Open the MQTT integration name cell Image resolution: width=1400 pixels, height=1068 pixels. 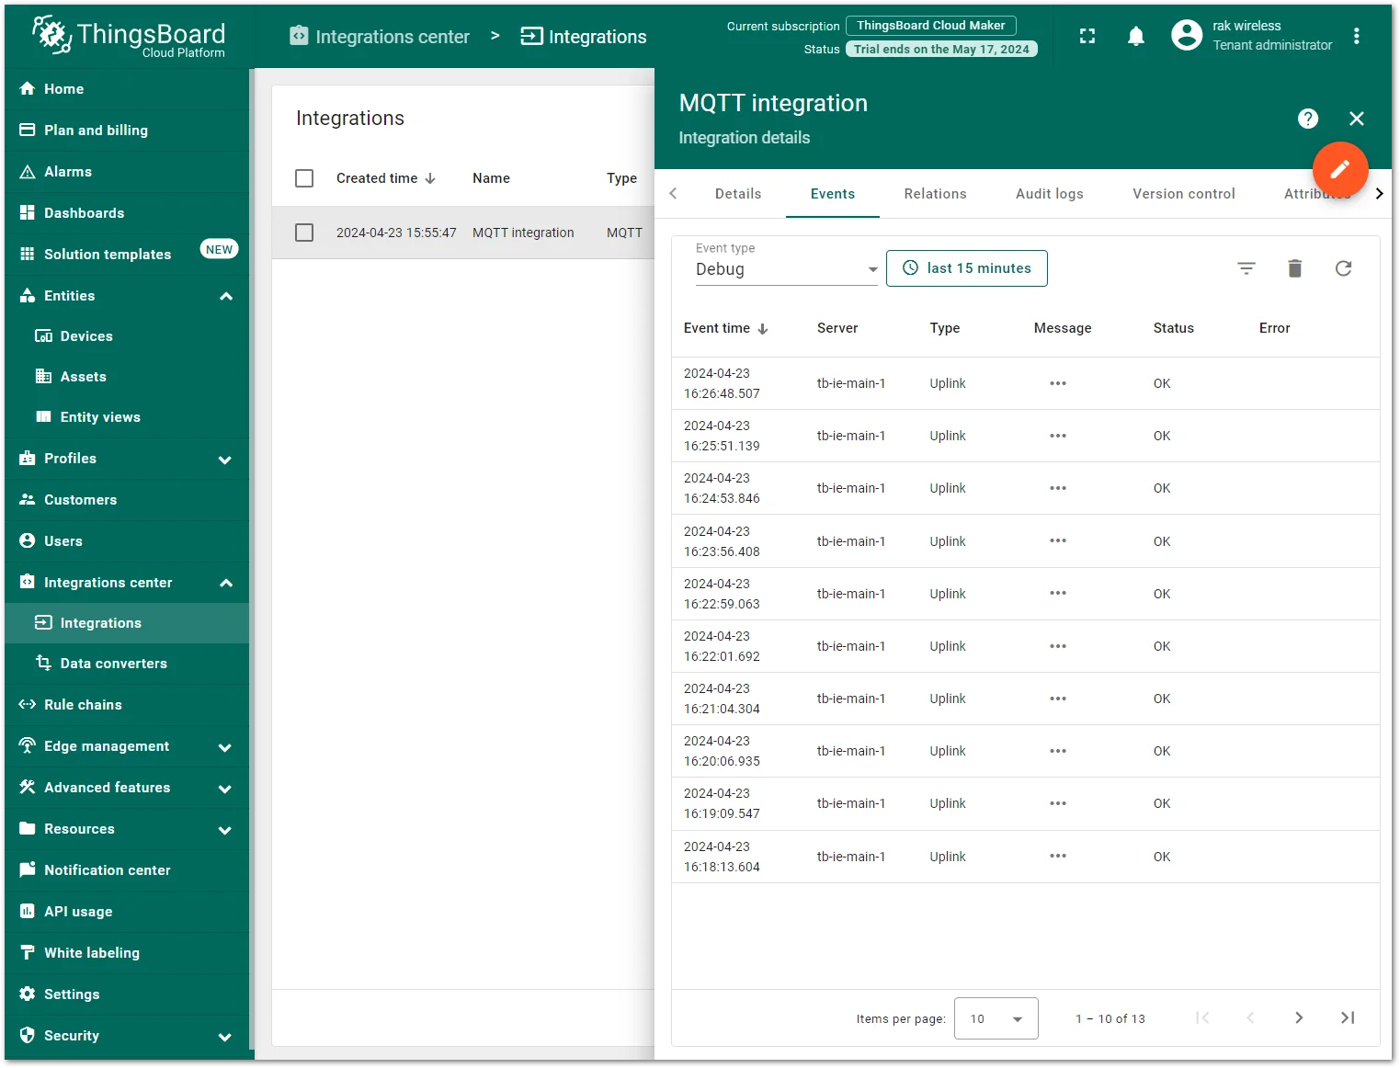[523, 233]
